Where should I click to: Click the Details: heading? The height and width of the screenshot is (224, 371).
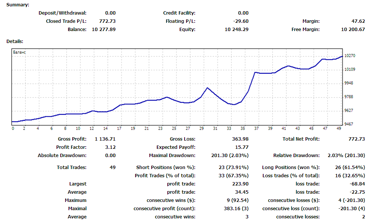pos(15,42)
